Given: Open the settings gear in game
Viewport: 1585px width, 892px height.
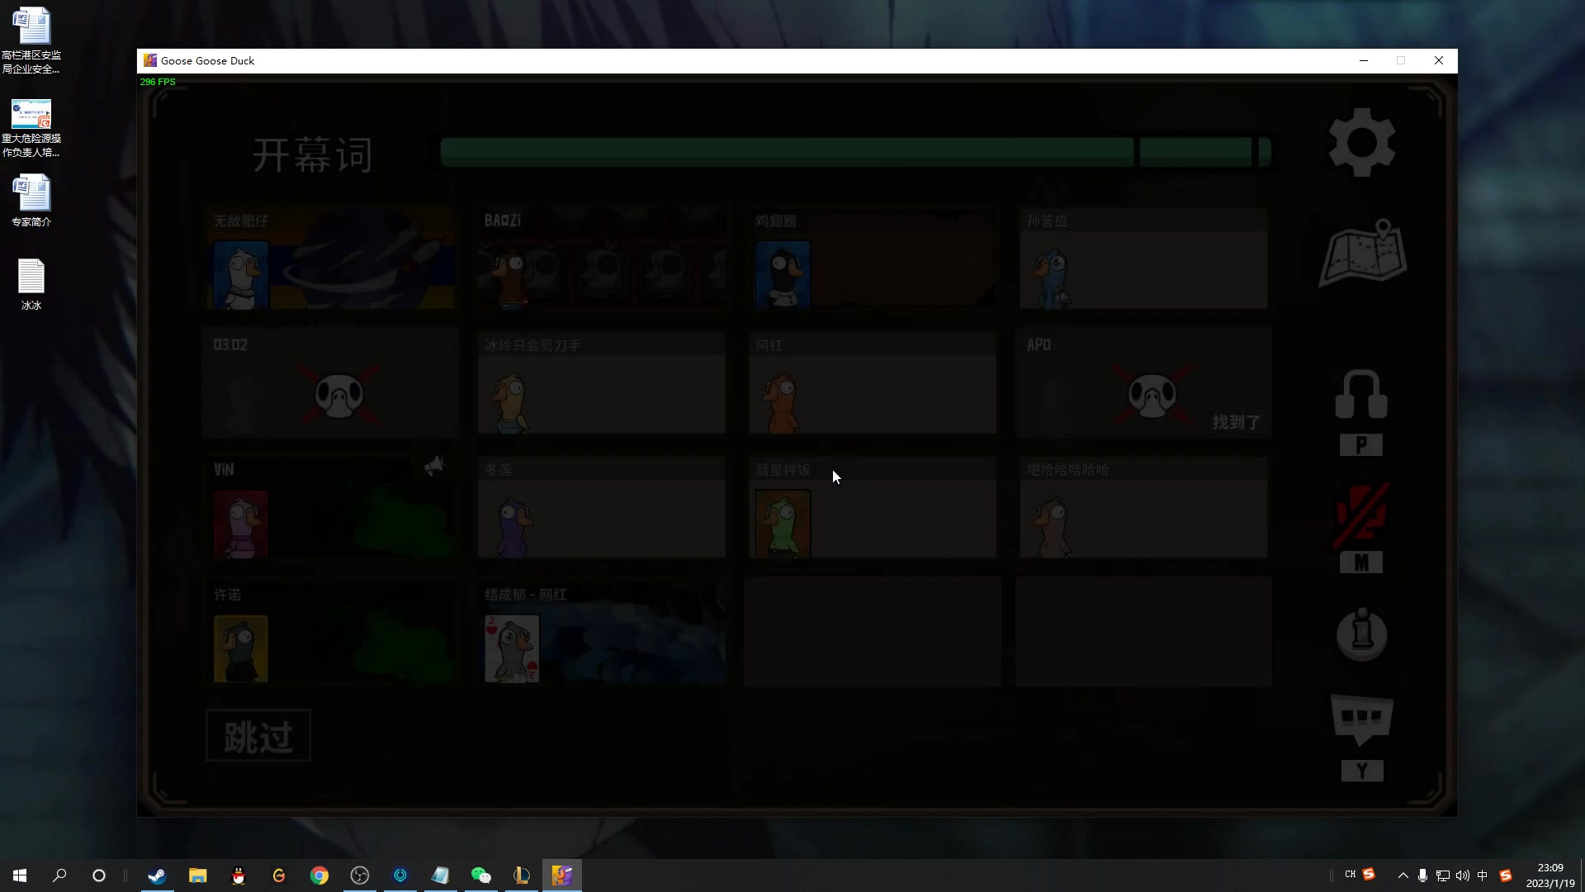Looking at the screenshot, I should 1361,142.
